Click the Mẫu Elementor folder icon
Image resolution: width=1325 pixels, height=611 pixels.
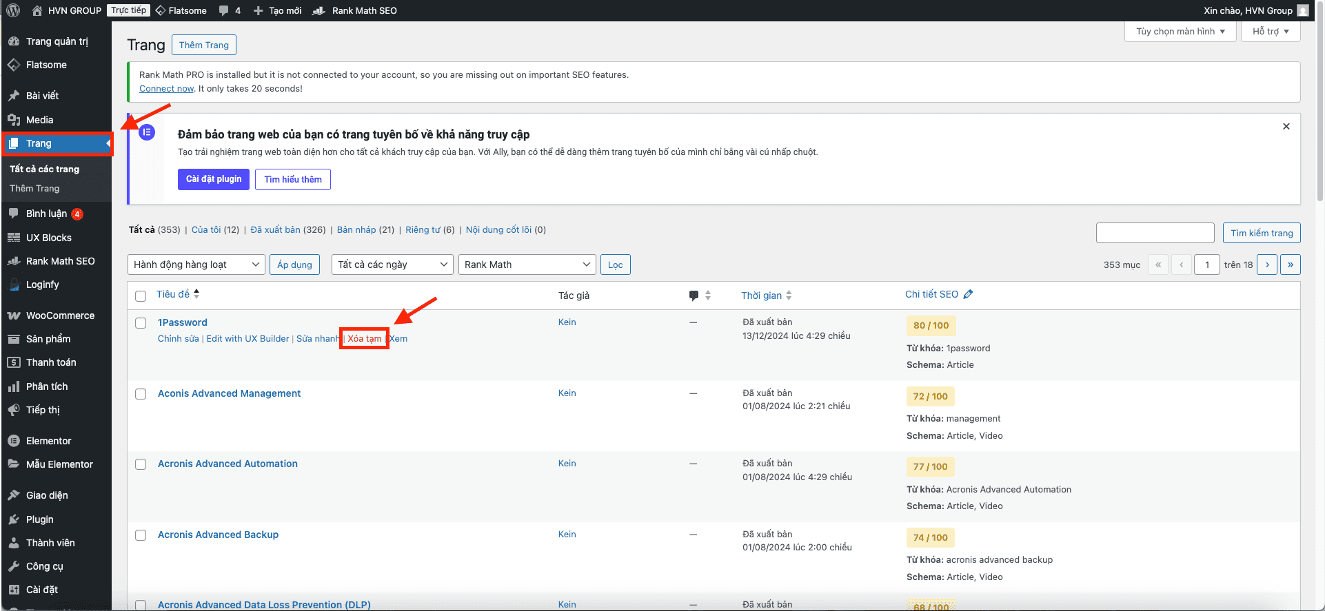coord(14,464)
